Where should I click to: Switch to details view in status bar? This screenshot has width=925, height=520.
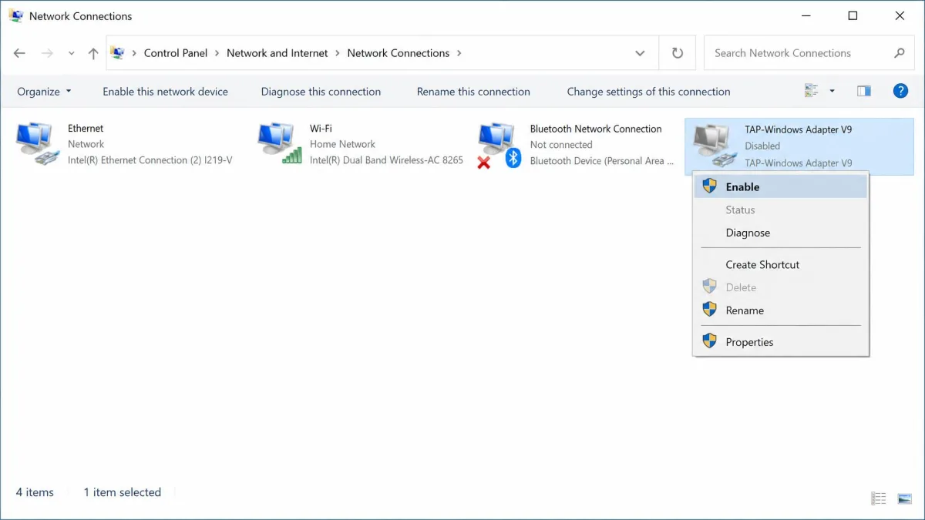click(x=878, y=498)
